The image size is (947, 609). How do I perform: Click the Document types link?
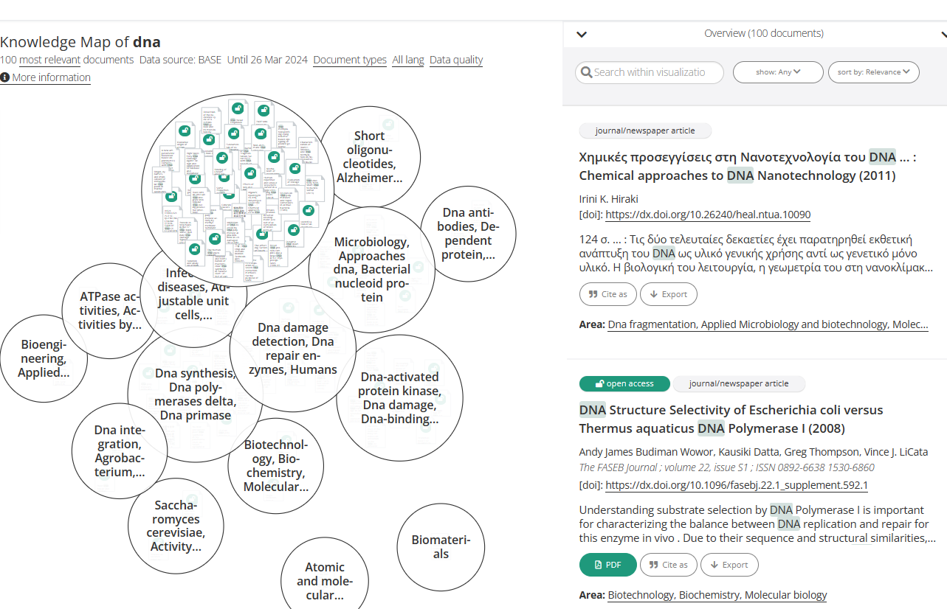[350, 60]
